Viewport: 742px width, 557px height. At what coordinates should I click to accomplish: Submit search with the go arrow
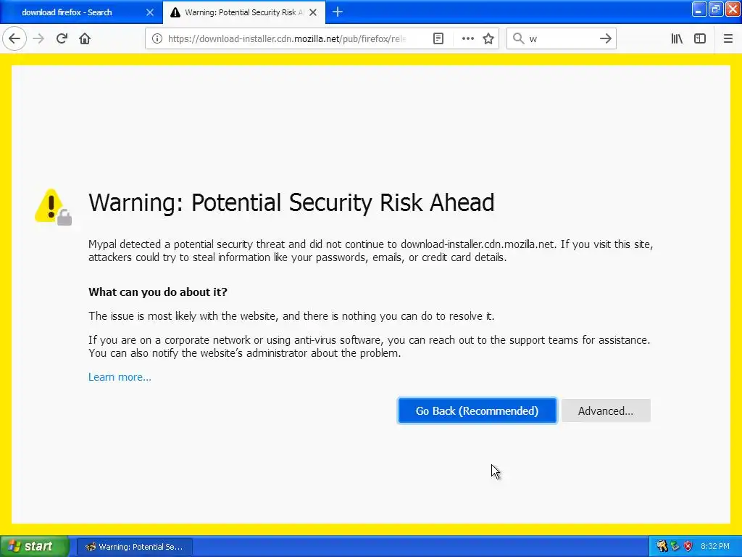[x=606, y=38]
